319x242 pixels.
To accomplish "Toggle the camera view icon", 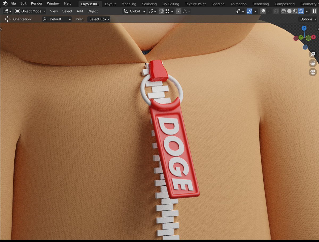I will tap(313, 72).
